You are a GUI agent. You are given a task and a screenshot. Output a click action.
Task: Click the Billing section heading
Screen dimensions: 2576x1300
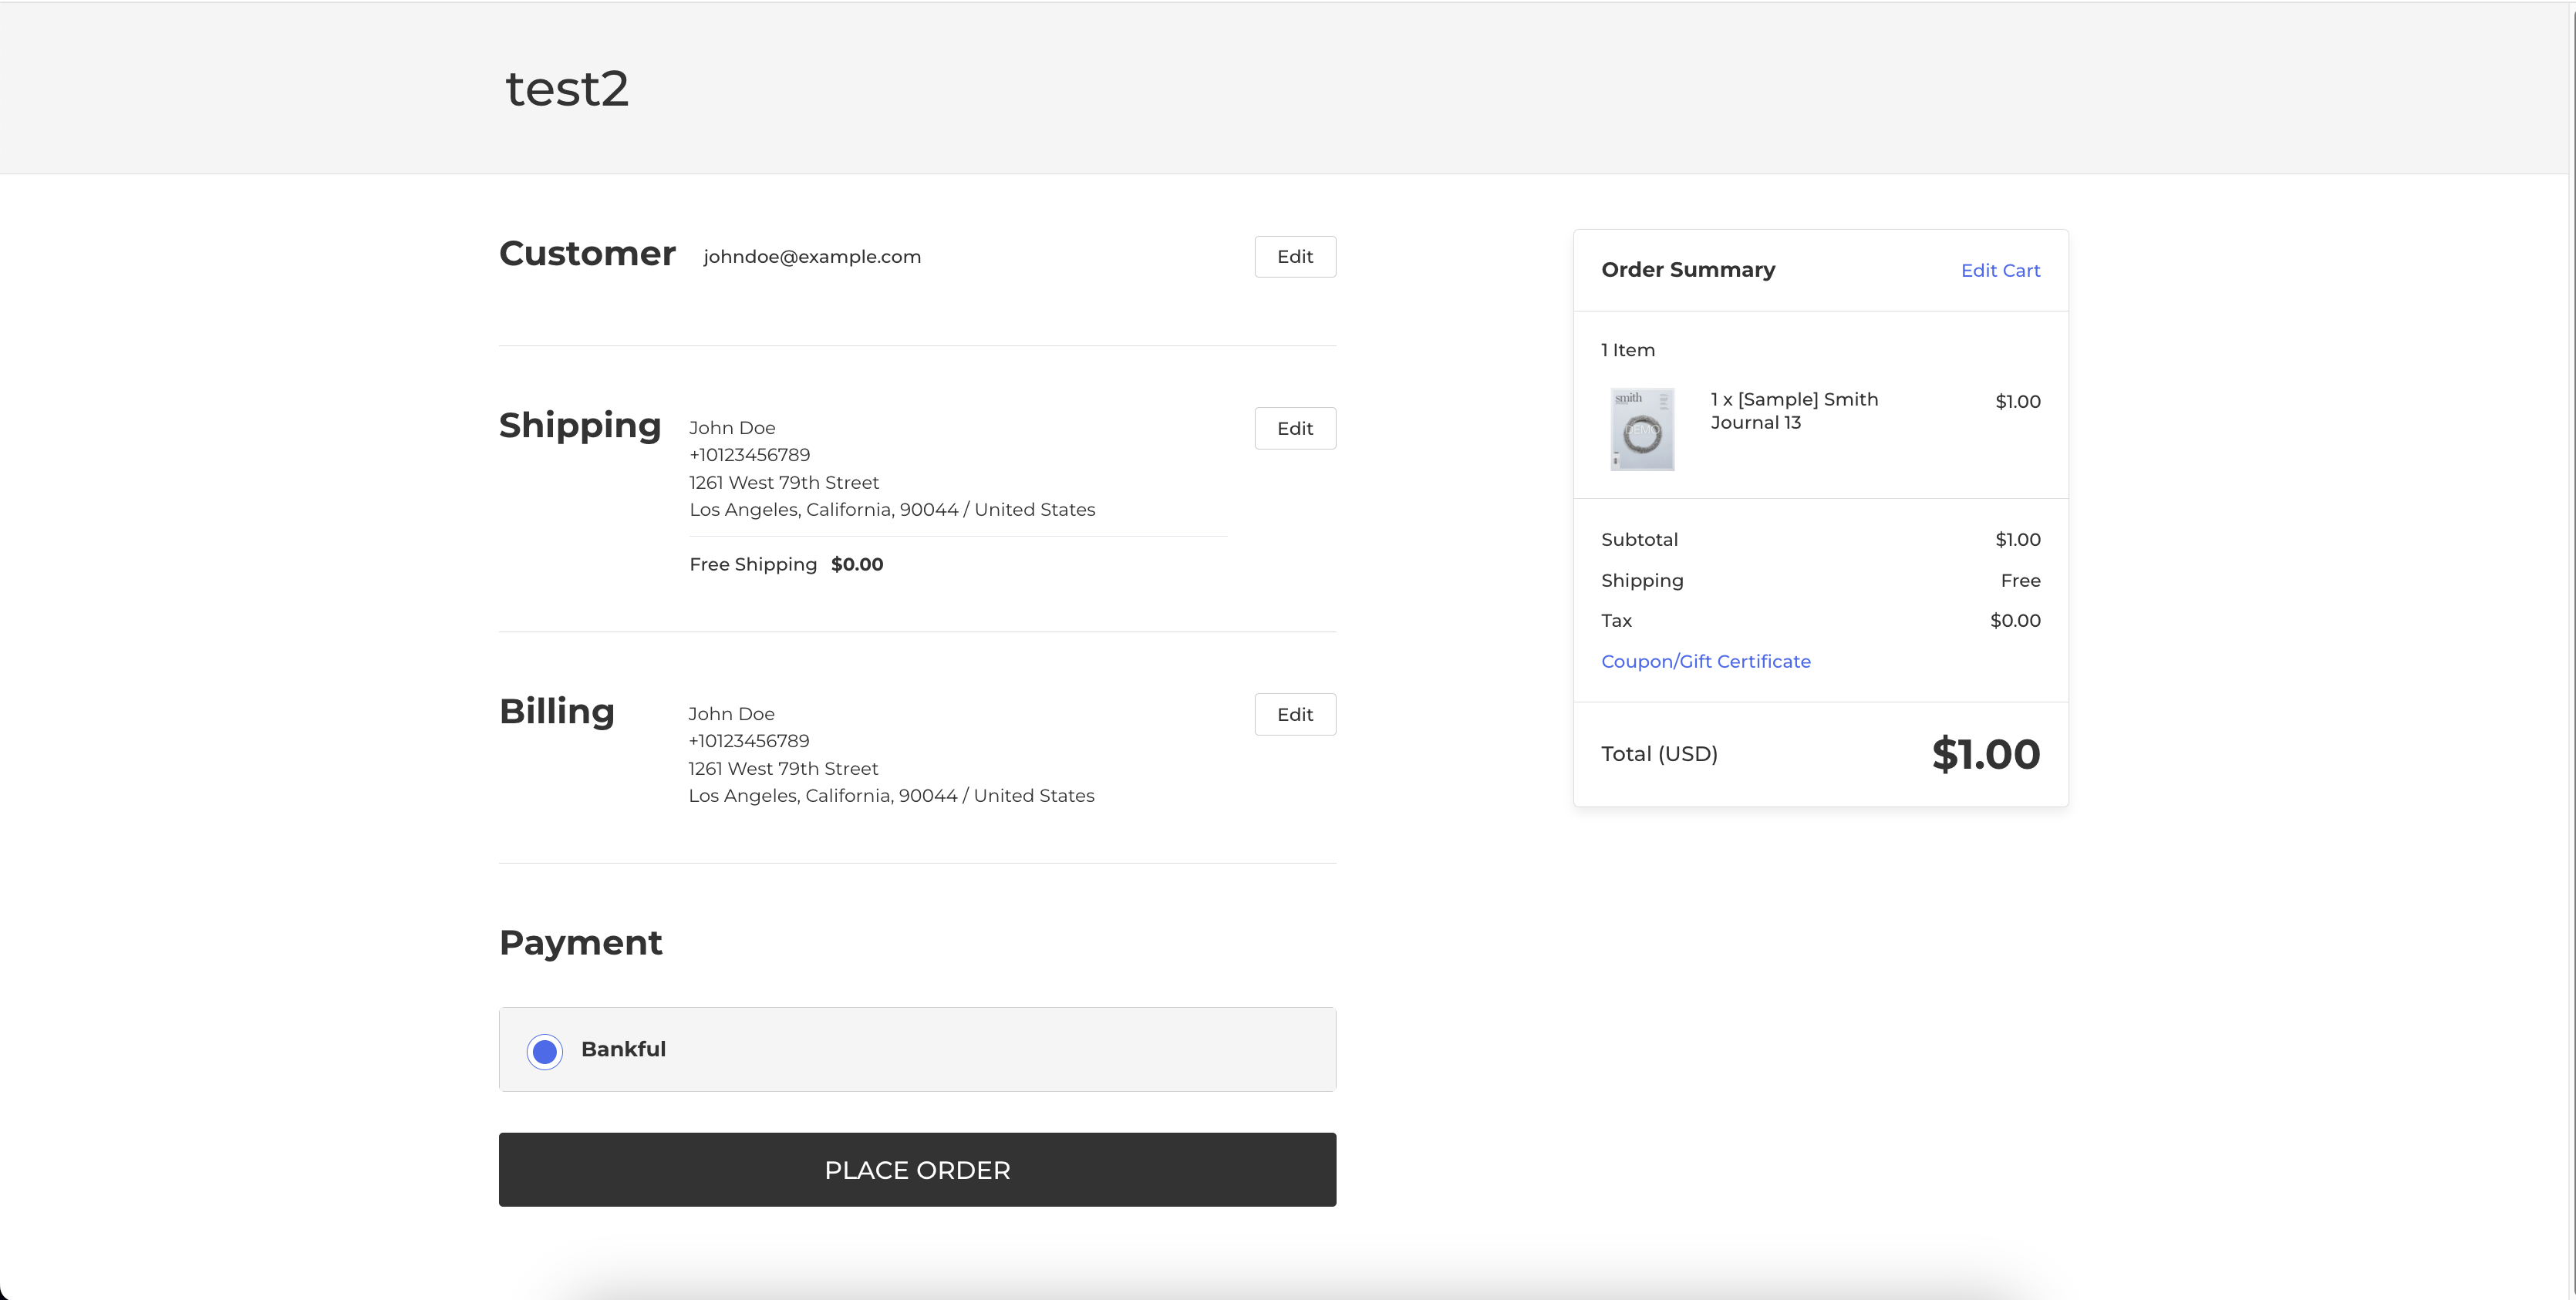pos(557,711)
